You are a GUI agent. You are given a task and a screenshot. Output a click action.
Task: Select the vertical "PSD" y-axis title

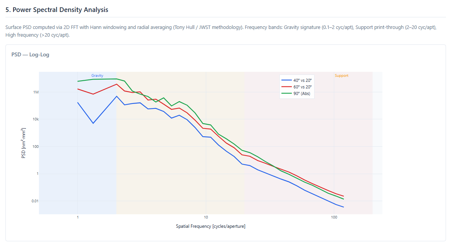[x=24, y=143]
